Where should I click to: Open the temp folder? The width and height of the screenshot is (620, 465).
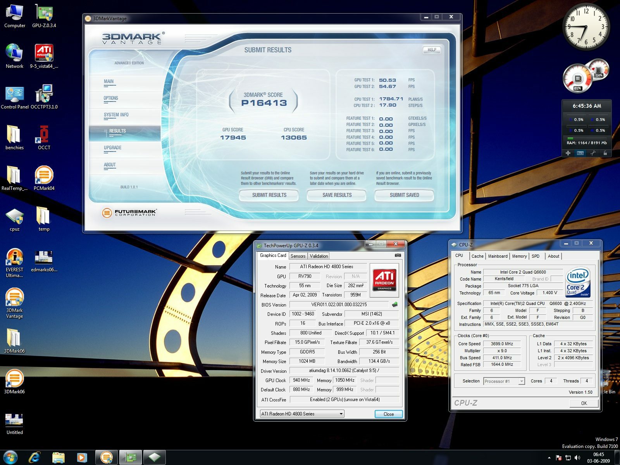tap(44, 219)
